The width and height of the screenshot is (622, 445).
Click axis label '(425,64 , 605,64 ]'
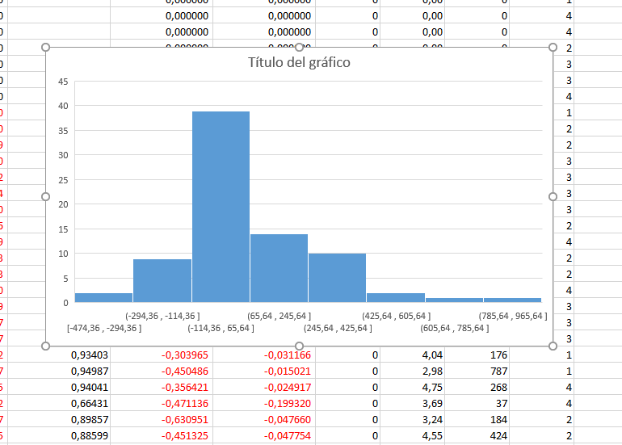coord(397,316)
